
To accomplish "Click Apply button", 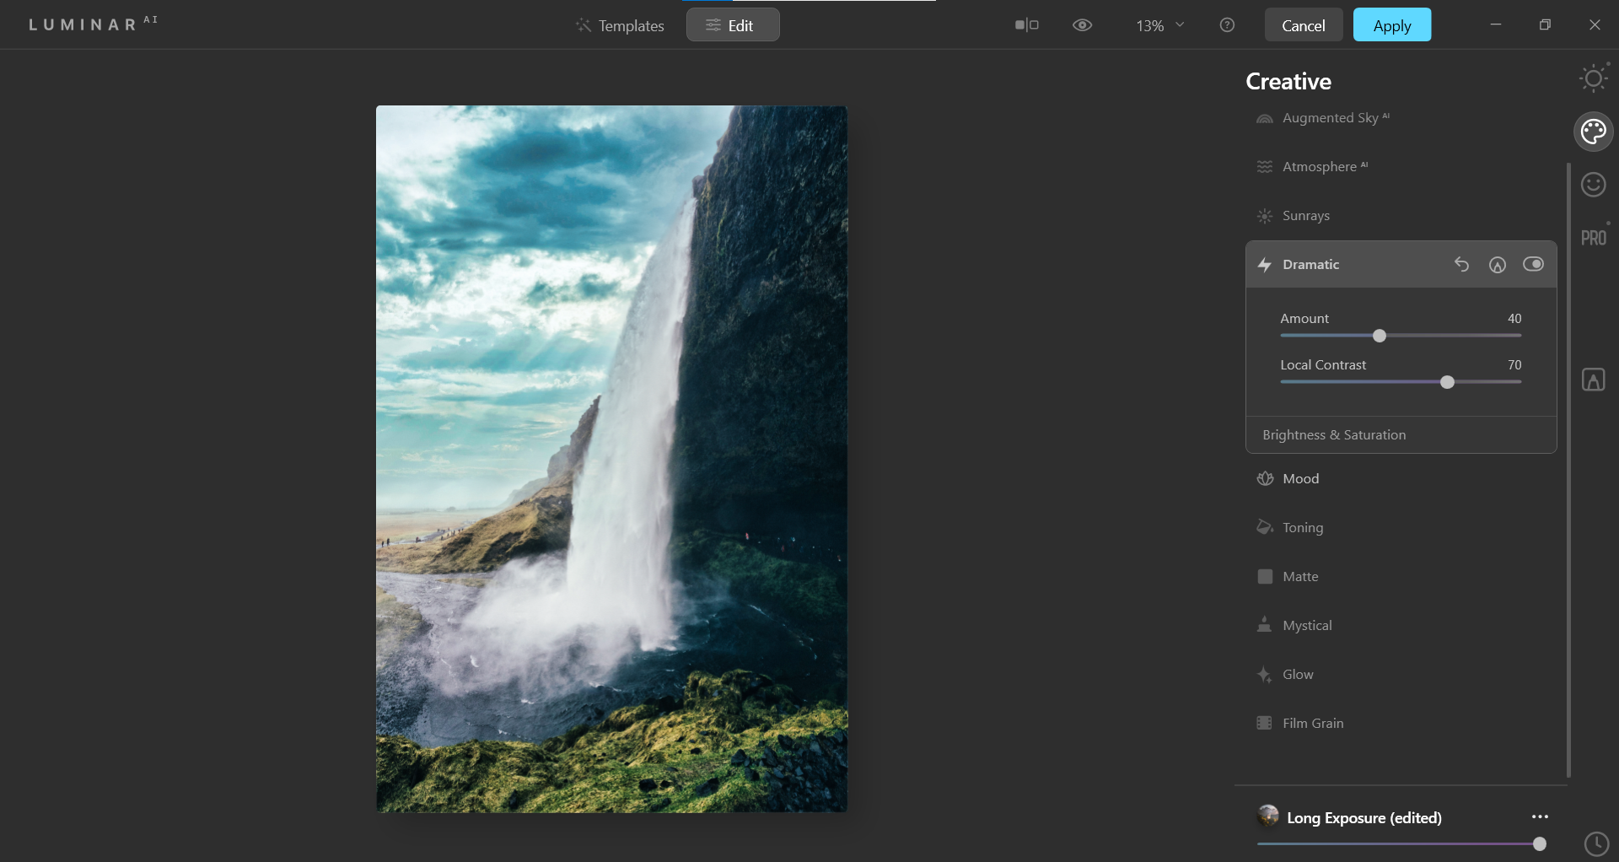I will (1391, 25).
